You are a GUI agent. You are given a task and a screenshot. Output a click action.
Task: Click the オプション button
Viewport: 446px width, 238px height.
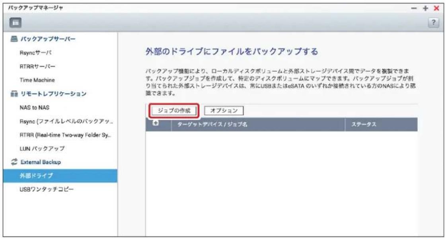(x=224, y=111)
